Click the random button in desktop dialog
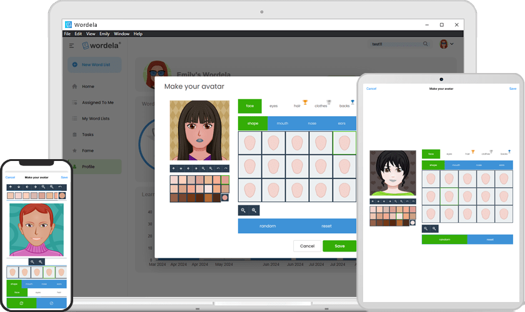The width and height of the screenshot is (525, 312). pyautogui.click(x=267, y=226)
